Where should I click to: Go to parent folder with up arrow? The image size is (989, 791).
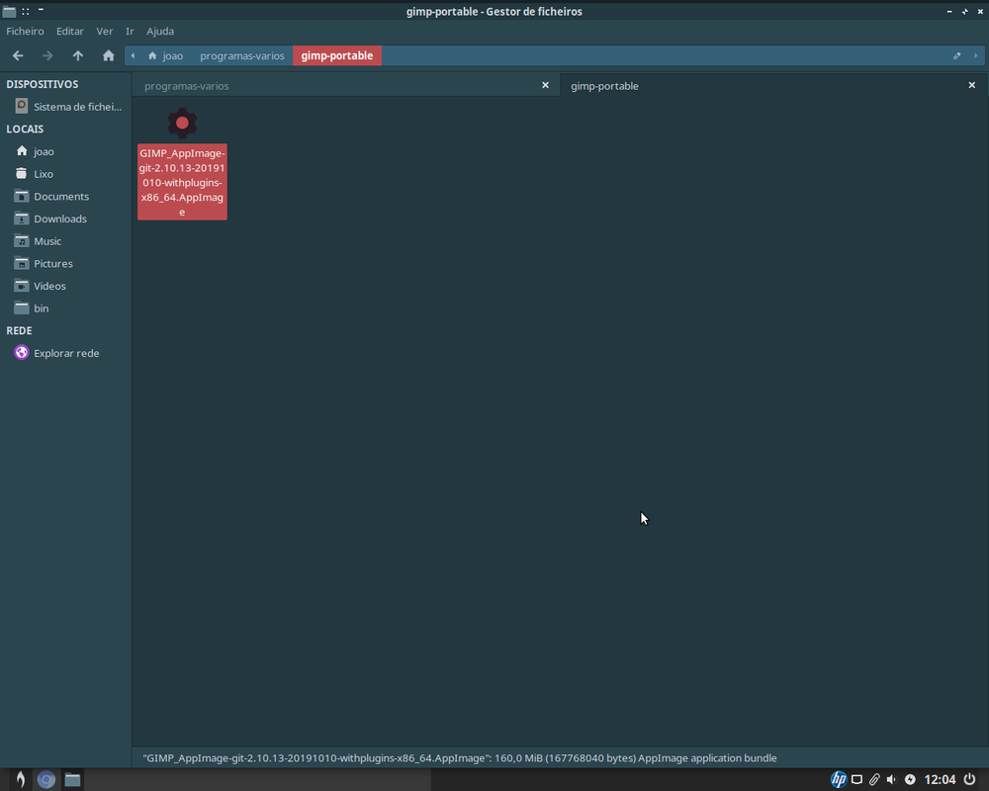tap(77, 55)
